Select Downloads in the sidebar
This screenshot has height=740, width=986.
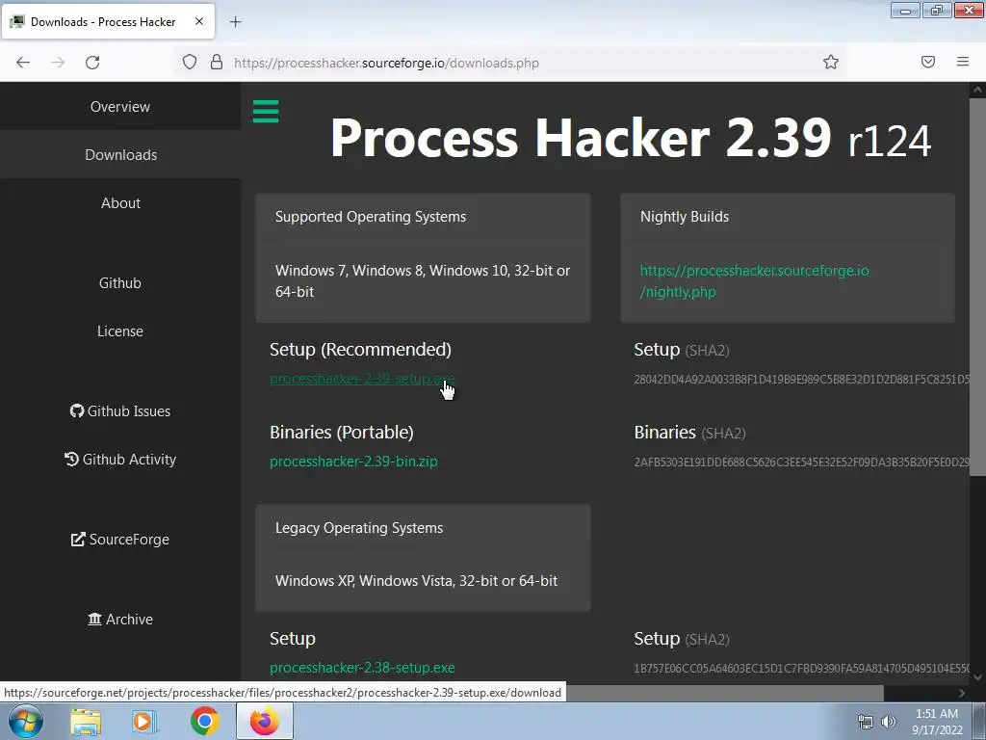click(120, 155)
